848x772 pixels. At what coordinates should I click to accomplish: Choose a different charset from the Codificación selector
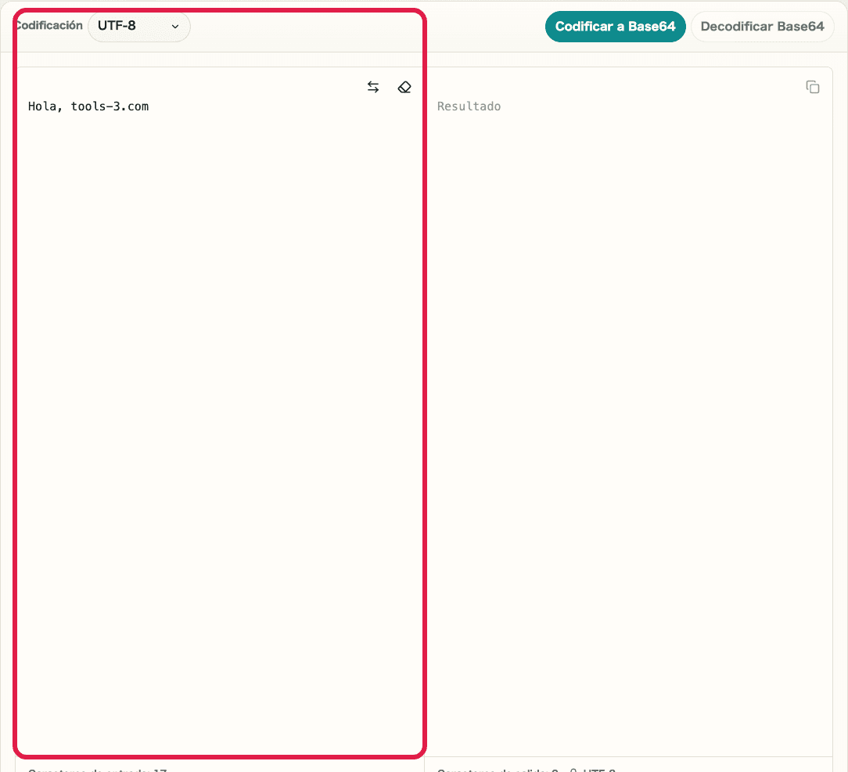138,26
